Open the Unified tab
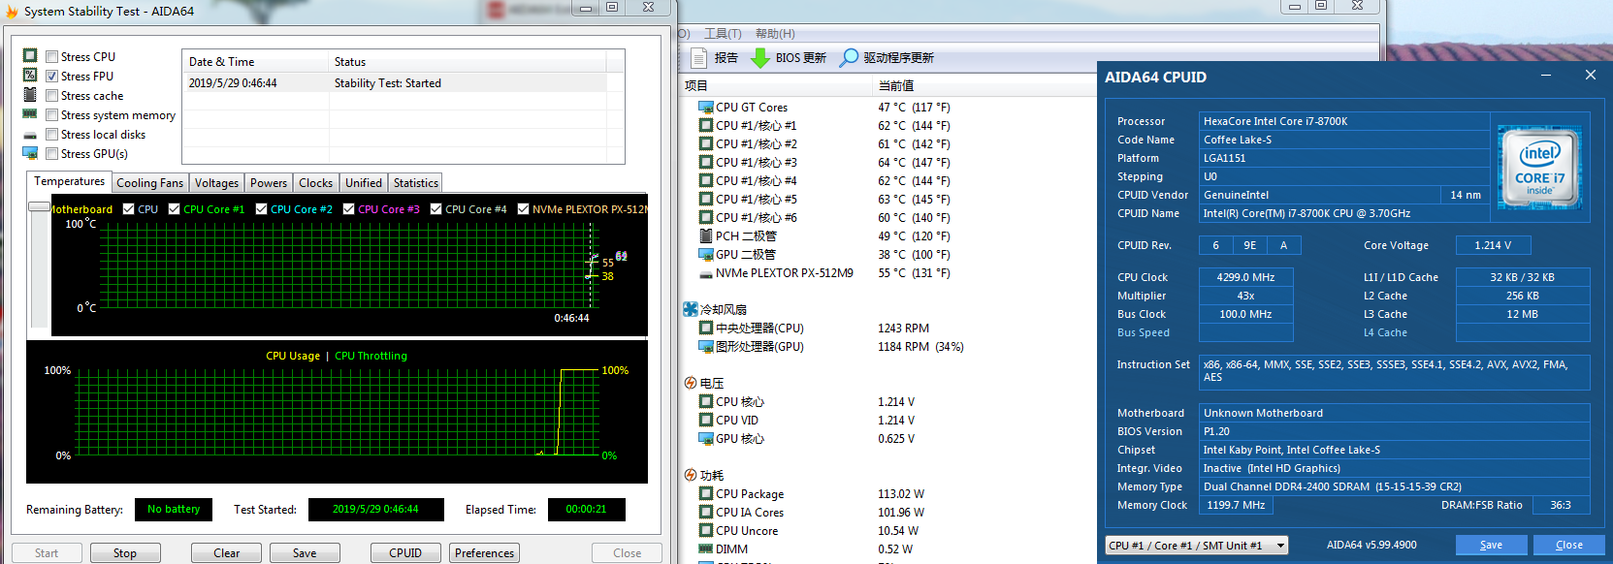Image resolution: width=1613 pixels, height=564 pixels. pos(363,183)
